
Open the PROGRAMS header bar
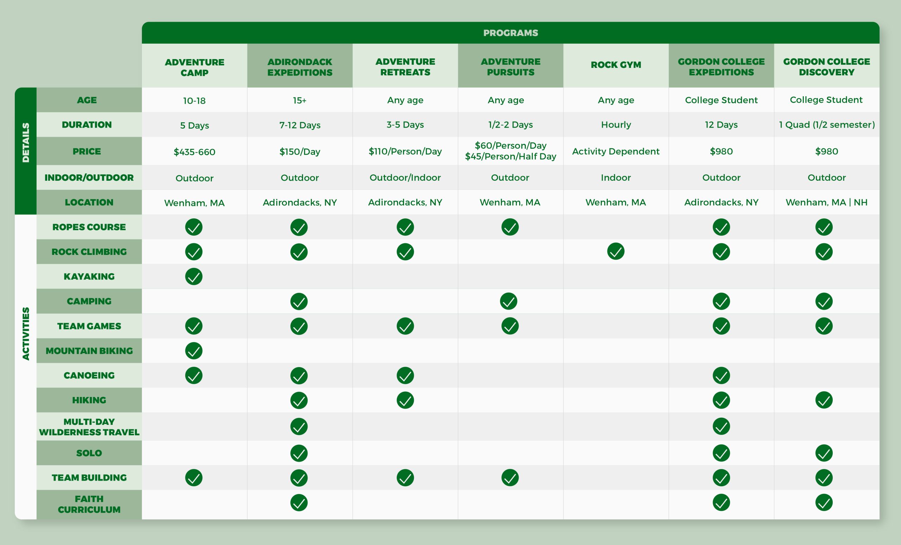(510, 33)
